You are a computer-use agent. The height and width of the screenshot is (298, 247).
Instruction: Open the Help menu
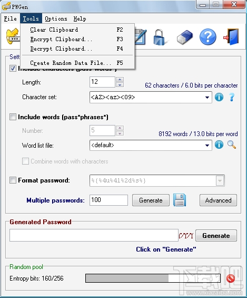click(x=80, y=18)
